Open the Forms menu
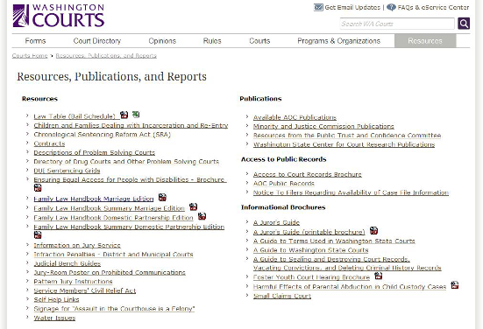 [x=35, y=41]
